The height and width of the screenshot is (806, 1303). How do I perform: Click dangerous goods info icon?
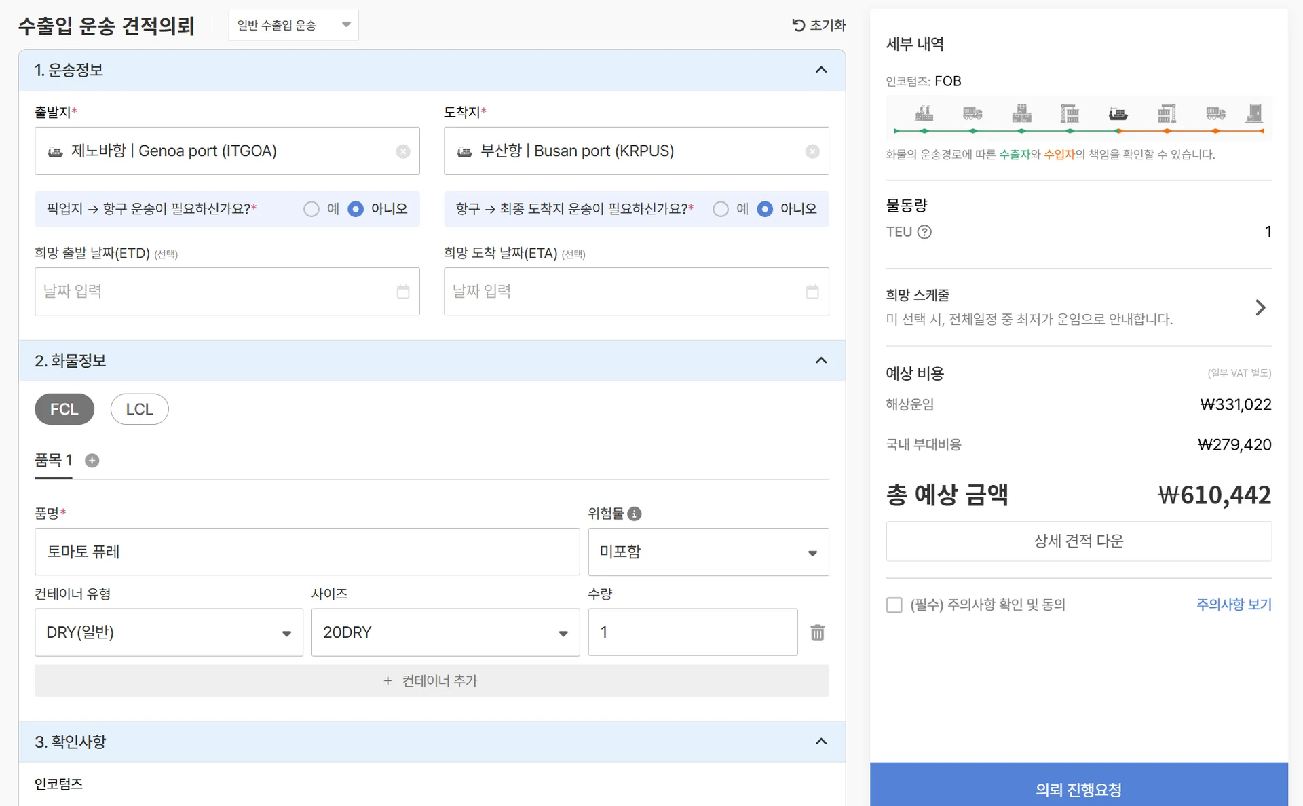click(x=635, y=514)
